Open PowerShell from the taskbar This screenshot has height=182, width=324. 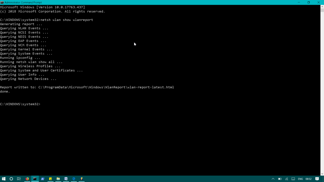[x=43, y=179]
